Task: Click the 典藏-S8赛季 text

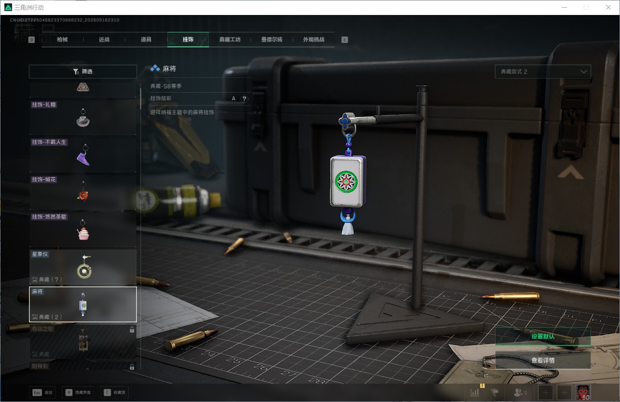Action: click(166, 86)
